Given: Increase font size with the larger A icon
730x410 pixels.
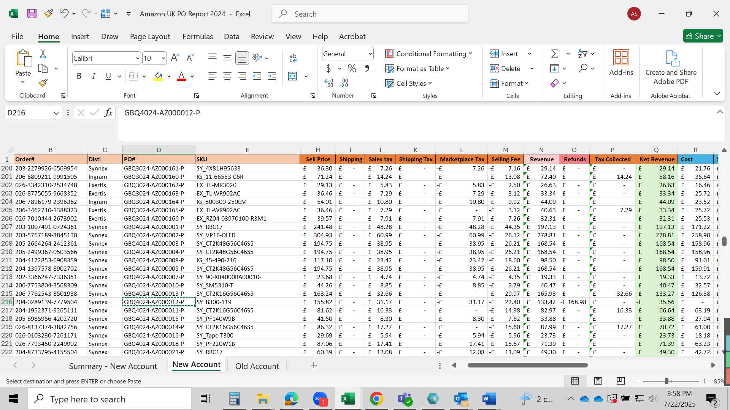Looking at the screenshot, I should click(175, 58).
